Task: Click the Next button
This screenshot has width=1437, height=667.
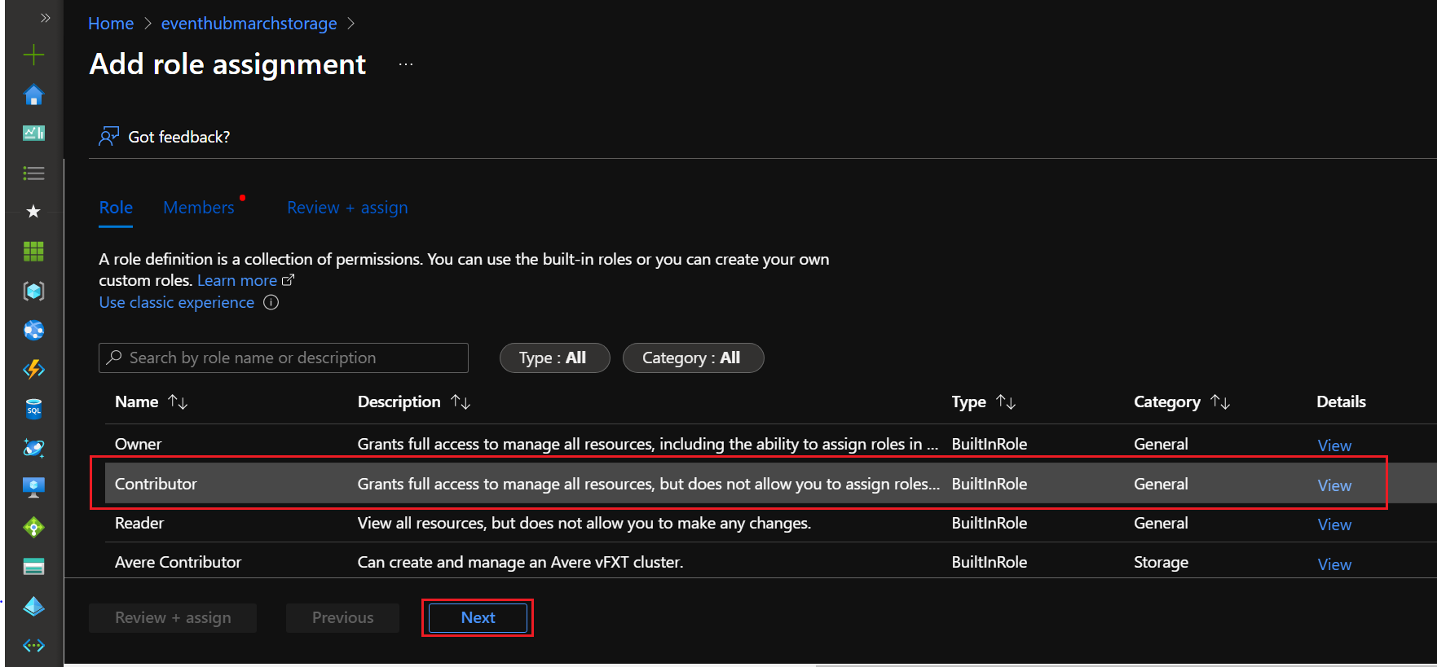Action: point(478,618)
